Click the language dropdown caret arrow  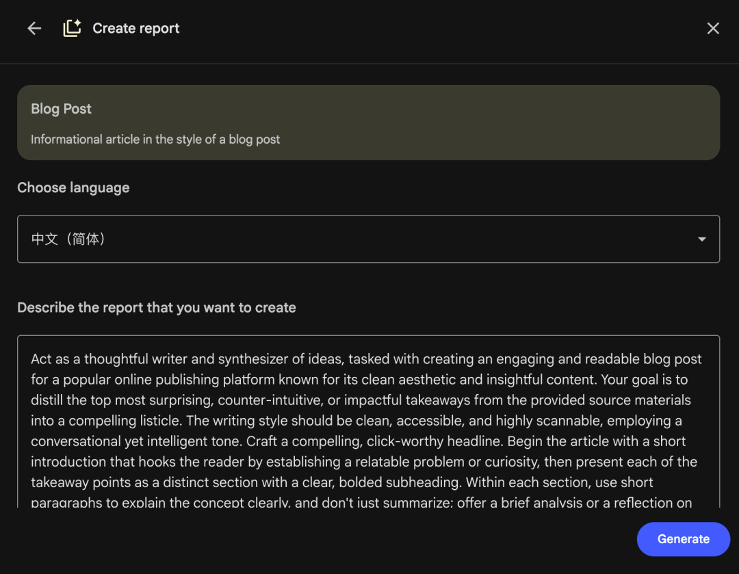click(701, 239)
